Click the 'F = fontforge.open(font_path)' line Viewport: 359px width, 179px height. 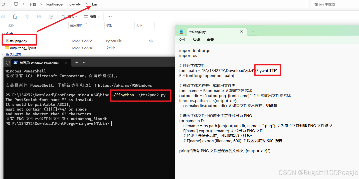[x=207, y=75]
